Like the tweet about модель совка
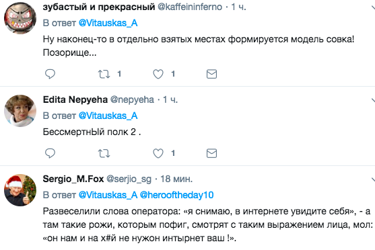375x250 pixels. 158,74
